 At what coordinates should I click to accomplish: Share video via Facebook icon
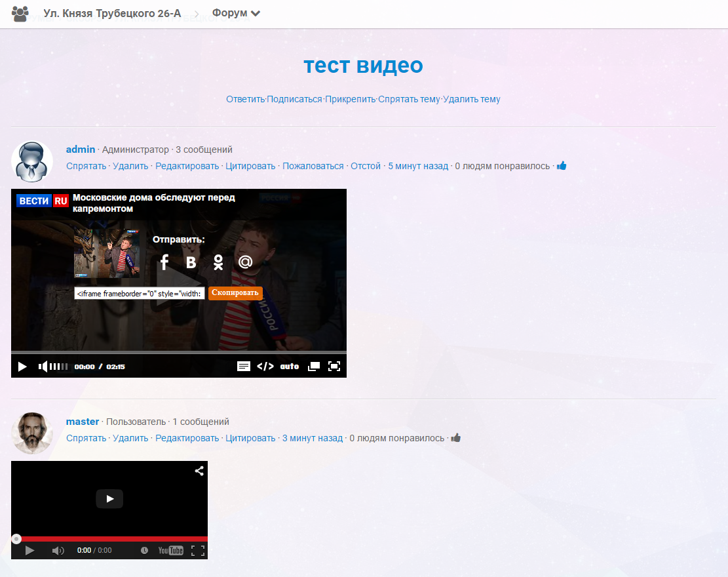pos(164,262)
